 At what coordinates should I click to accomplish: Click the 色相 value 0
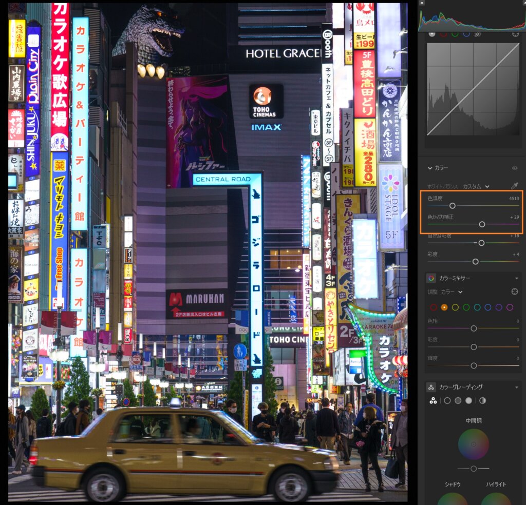[518, 321]
